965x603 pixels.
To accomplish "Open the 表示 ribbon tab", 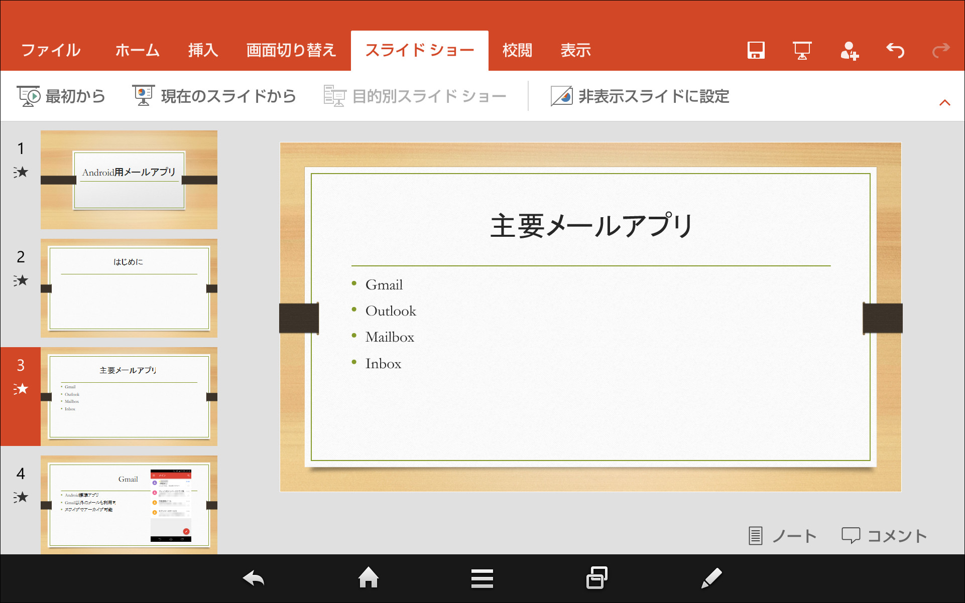I will 575,50.
